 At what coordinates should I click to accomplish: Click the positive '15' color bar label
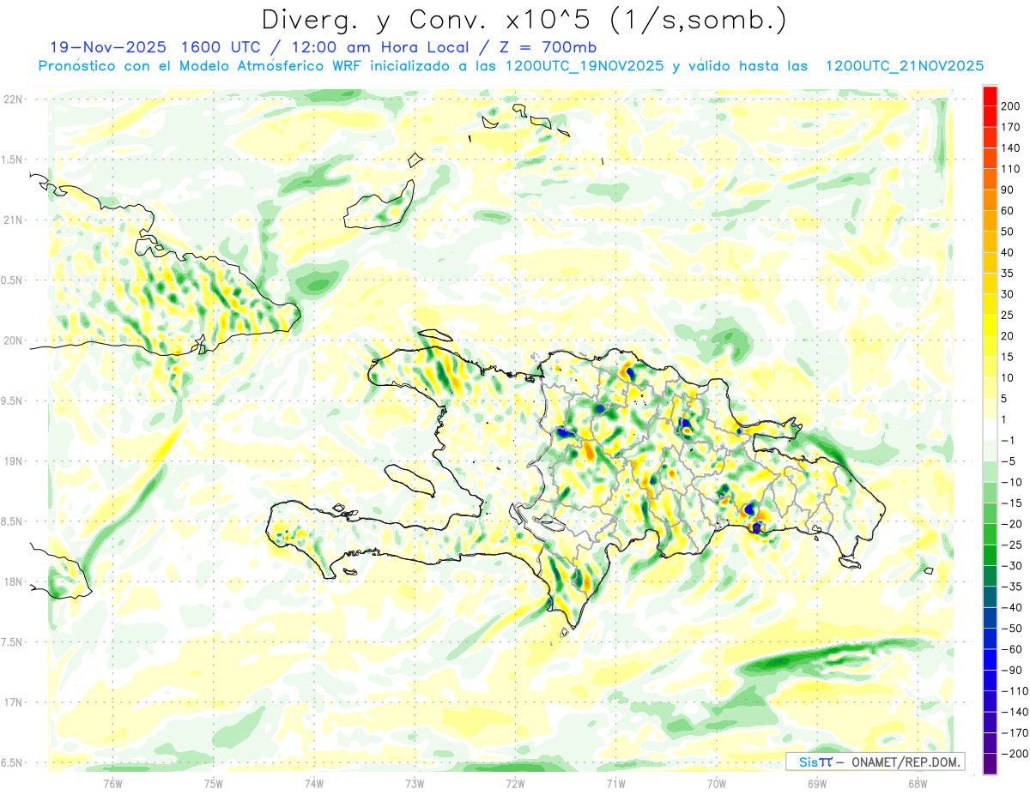pos(1008,357)
